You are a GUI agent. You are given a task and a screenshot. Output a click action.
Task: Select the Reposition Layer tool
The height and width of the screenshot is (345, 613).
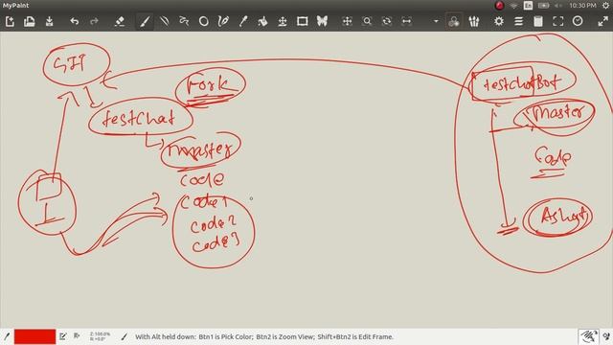pyautogui.click(x=283, y=21)
